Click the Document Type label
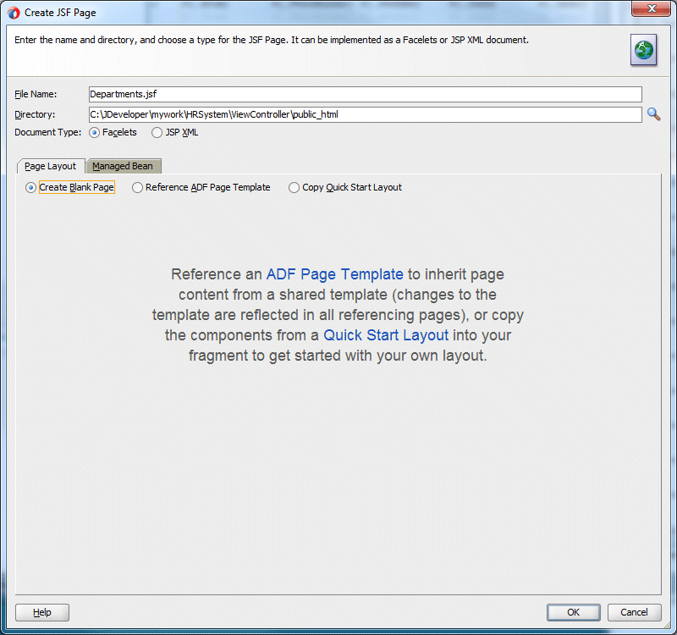677x635 pixels. [x=48, y=132]
